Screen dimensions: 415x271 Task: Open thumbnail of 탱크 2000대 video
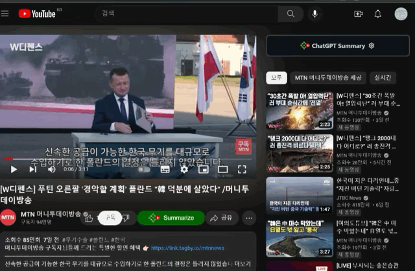coord(300,153)
